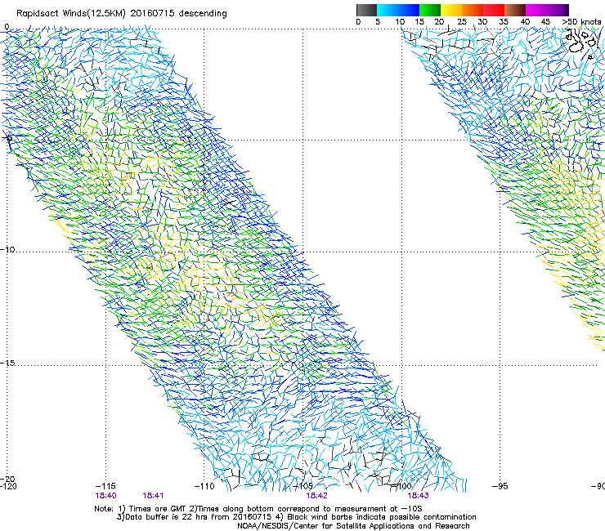Viewport: 605px width, 531px height.
Task: Click the green 15–20 knots segment of the color bar
Action: (430, 10)
